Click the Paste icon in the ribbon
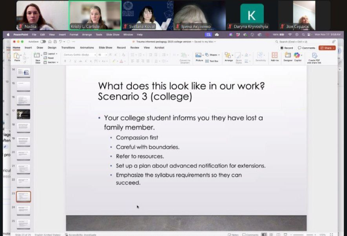The width and height of the screenshot is (347, 236). click(x=17, y=56)
